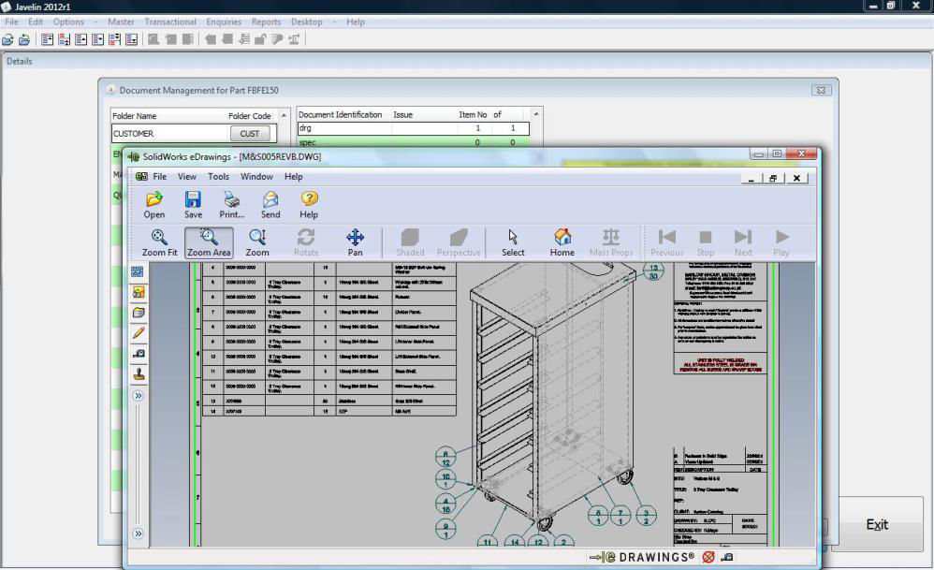Click the second open-folder icon in Javelin toolbar
934x570 pixels.
(24, 40)
